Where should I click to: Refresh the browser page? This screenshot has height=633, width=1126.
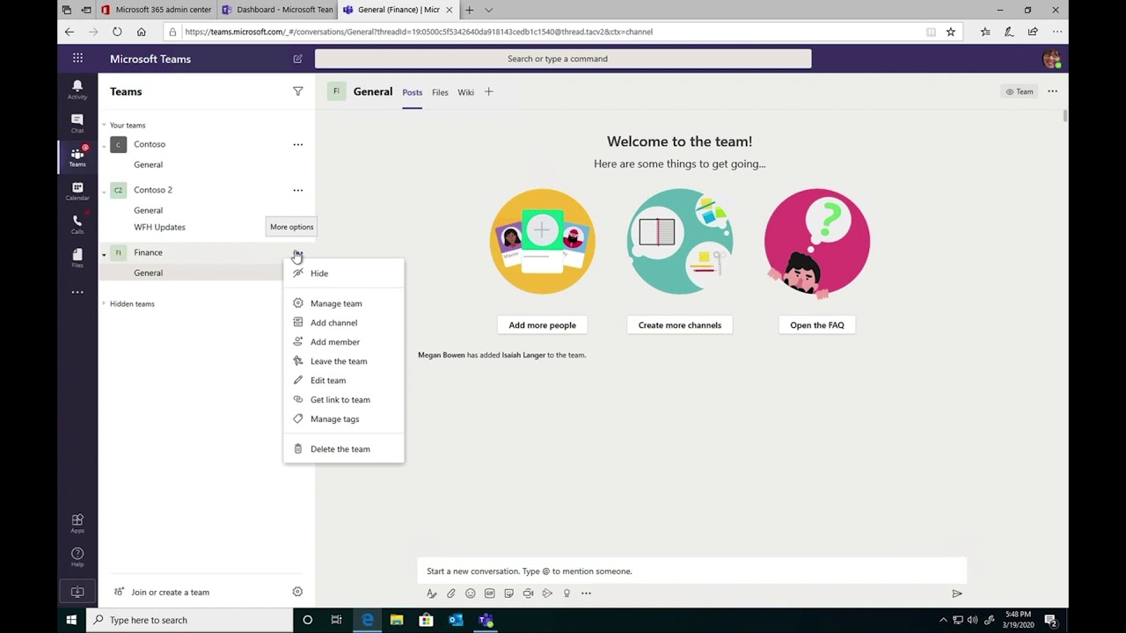(117, 32)
